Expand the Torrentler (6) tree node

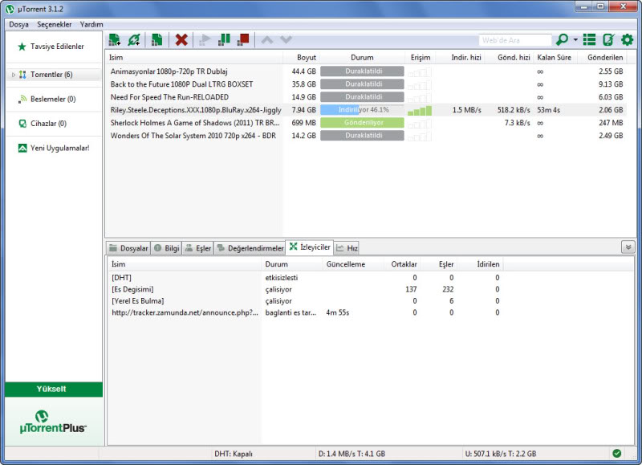click(13, 75)
